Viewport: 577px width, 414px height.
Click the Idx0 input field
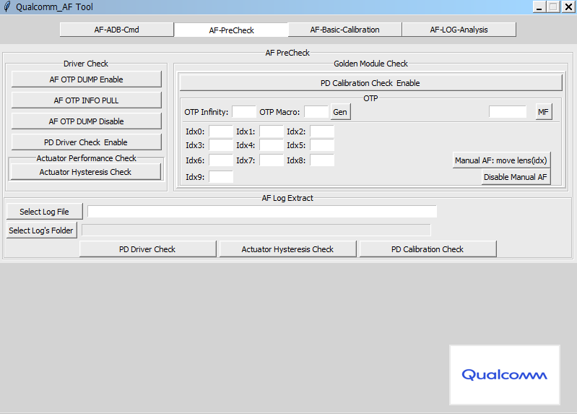point(220,131)
